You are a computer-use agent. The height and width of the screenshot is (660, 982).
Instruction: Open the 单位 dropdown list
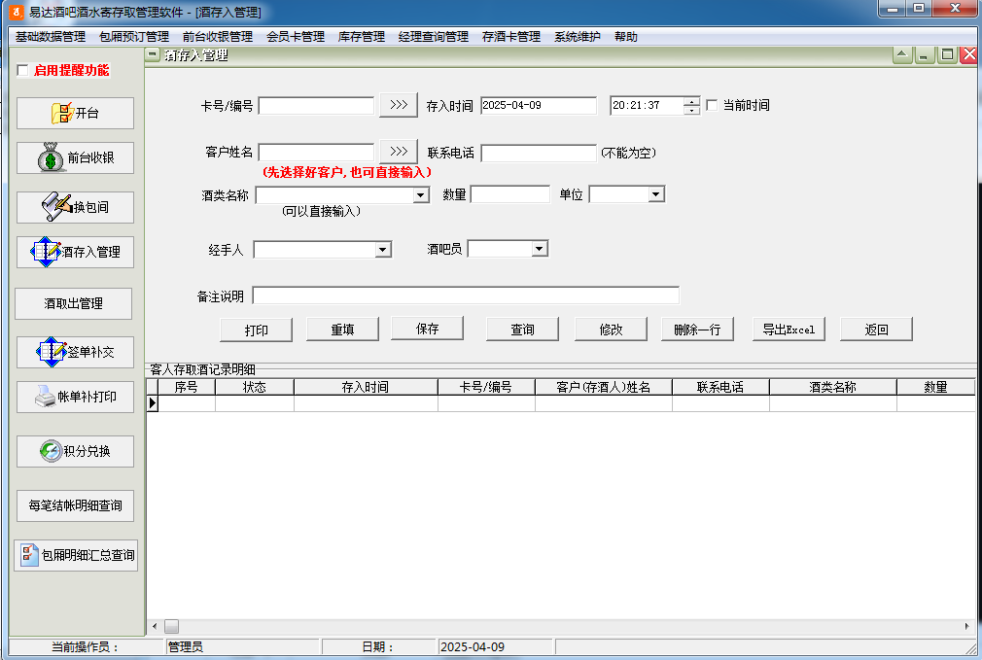coord(656,195)
